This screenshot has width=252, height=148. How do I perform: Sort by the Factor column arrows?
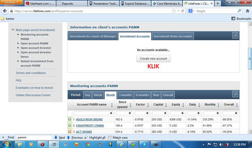click(x=148, y=105)
